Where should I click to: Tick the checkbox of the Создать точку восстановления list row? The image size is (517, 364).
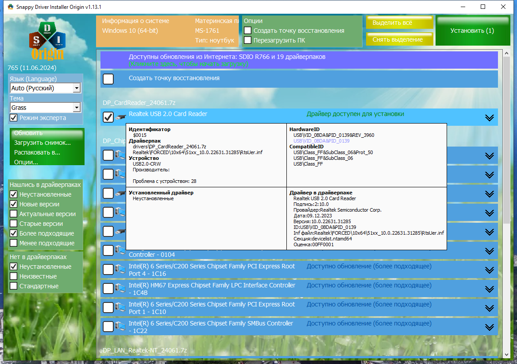click(108, 79)
